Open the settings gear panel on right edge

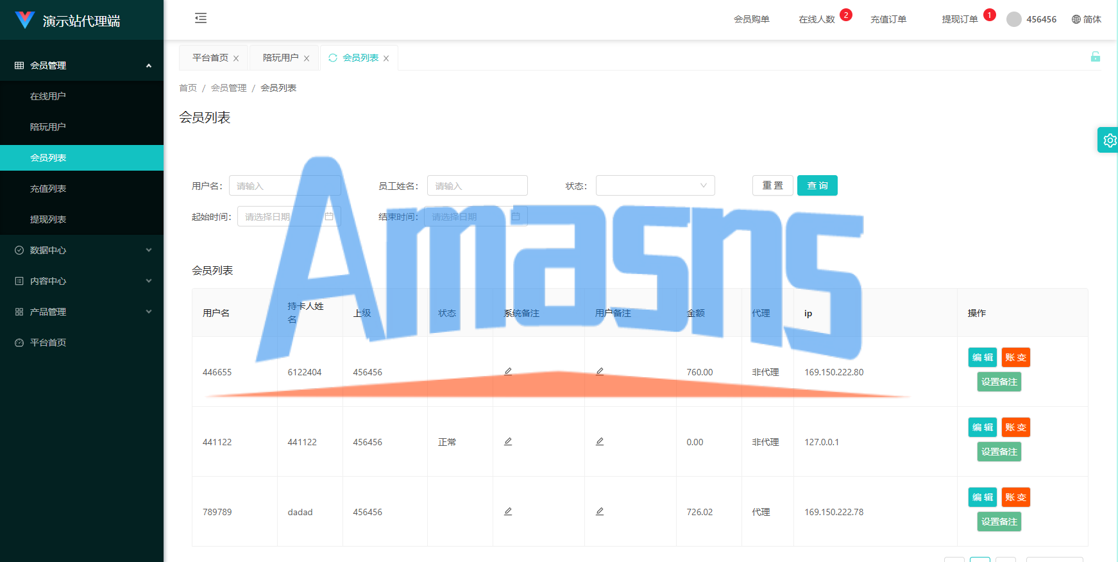click(1109, 140)
